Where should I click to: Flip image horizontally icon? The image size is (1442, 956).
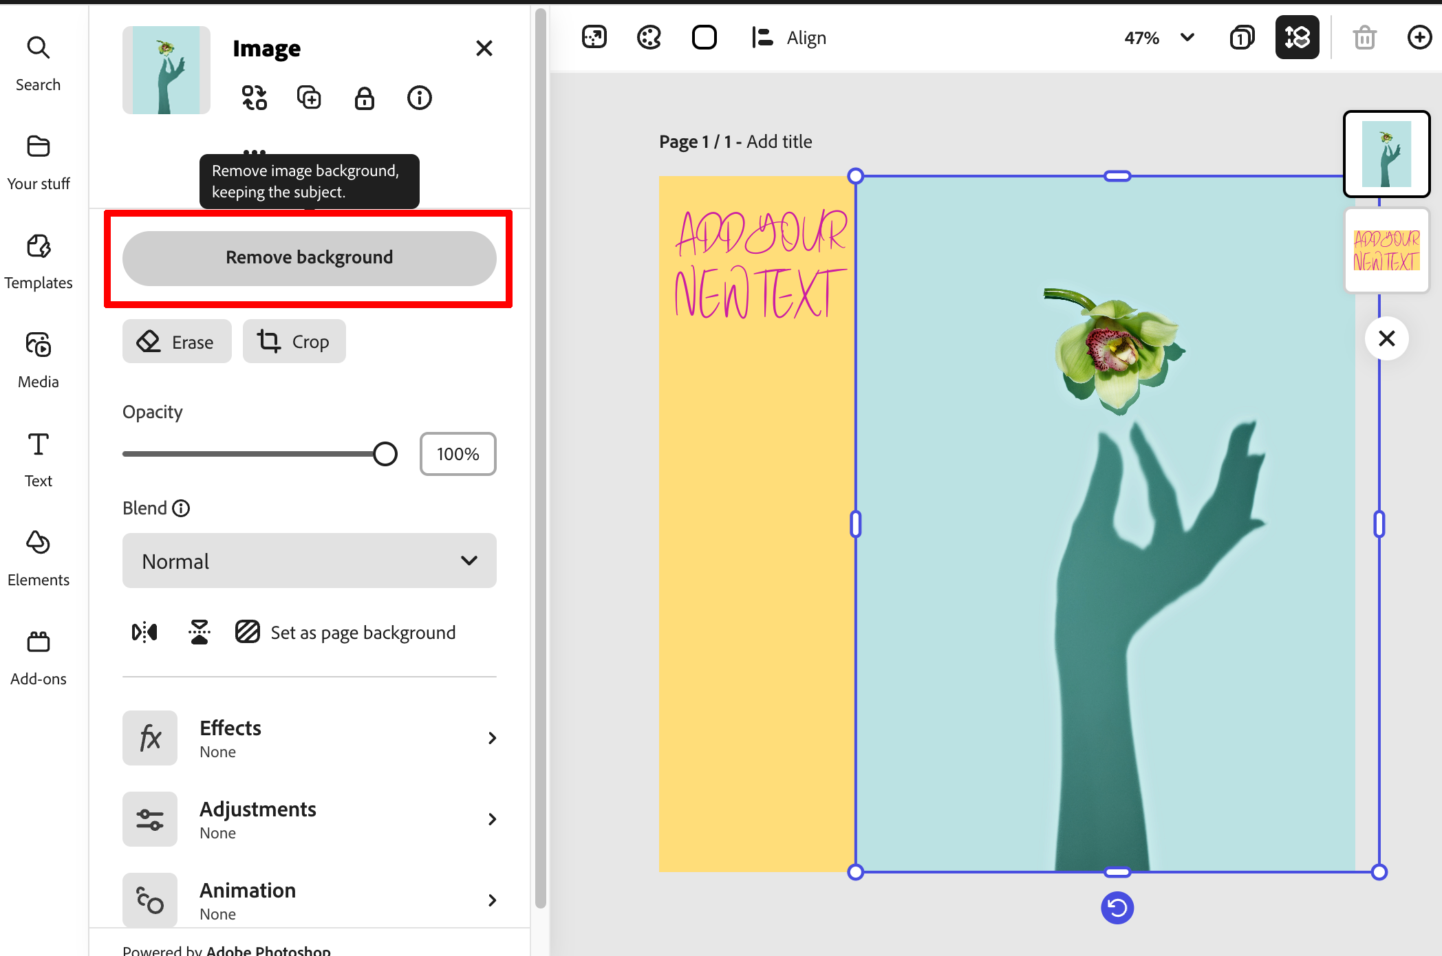click(x=144, y=632)
